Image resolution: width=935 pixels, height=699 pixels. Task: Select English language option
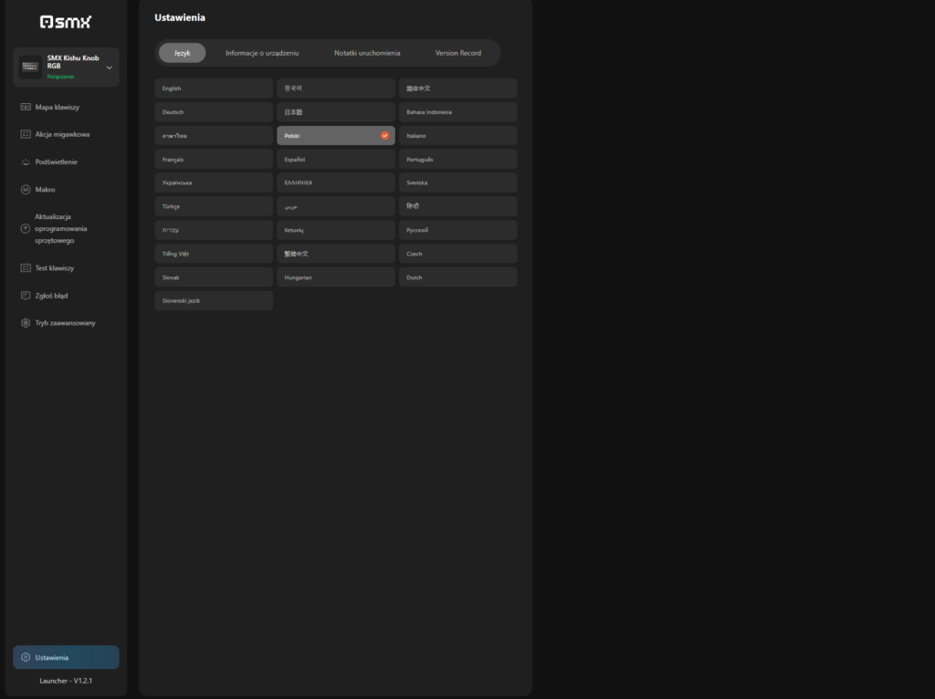[214, 89]
